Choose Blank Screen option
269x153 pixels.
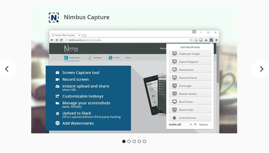click(190, 102)
